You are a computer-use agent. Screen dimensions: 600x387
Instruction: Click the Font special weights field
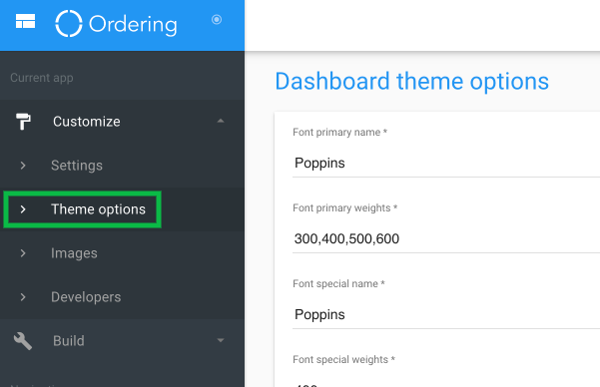[x=446, y=383]
